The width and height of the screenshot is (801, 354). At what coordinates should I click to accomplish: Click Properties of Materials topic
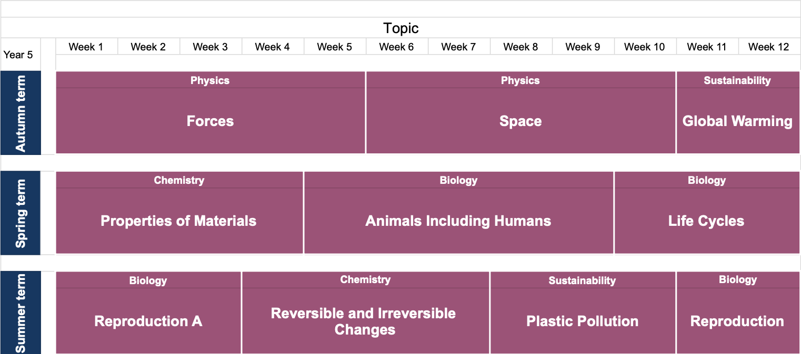[x=178, y=221]
